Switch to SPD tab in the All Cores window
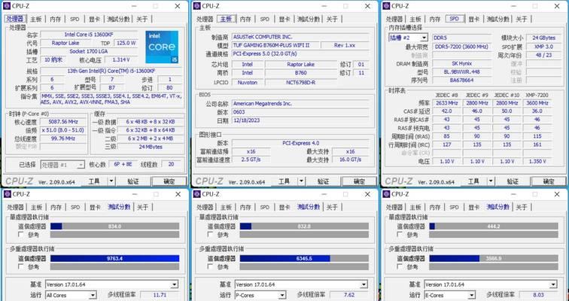Viewport: 569px width, 301px height. (x=75, y=207)
